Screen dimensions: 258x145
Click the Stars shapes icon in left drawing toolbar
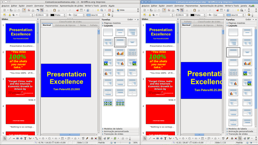tap(75, 138)
